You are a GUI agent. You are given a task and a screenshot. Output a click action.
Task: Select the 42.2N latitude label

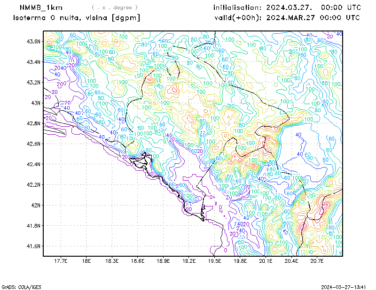click(33, 184)
